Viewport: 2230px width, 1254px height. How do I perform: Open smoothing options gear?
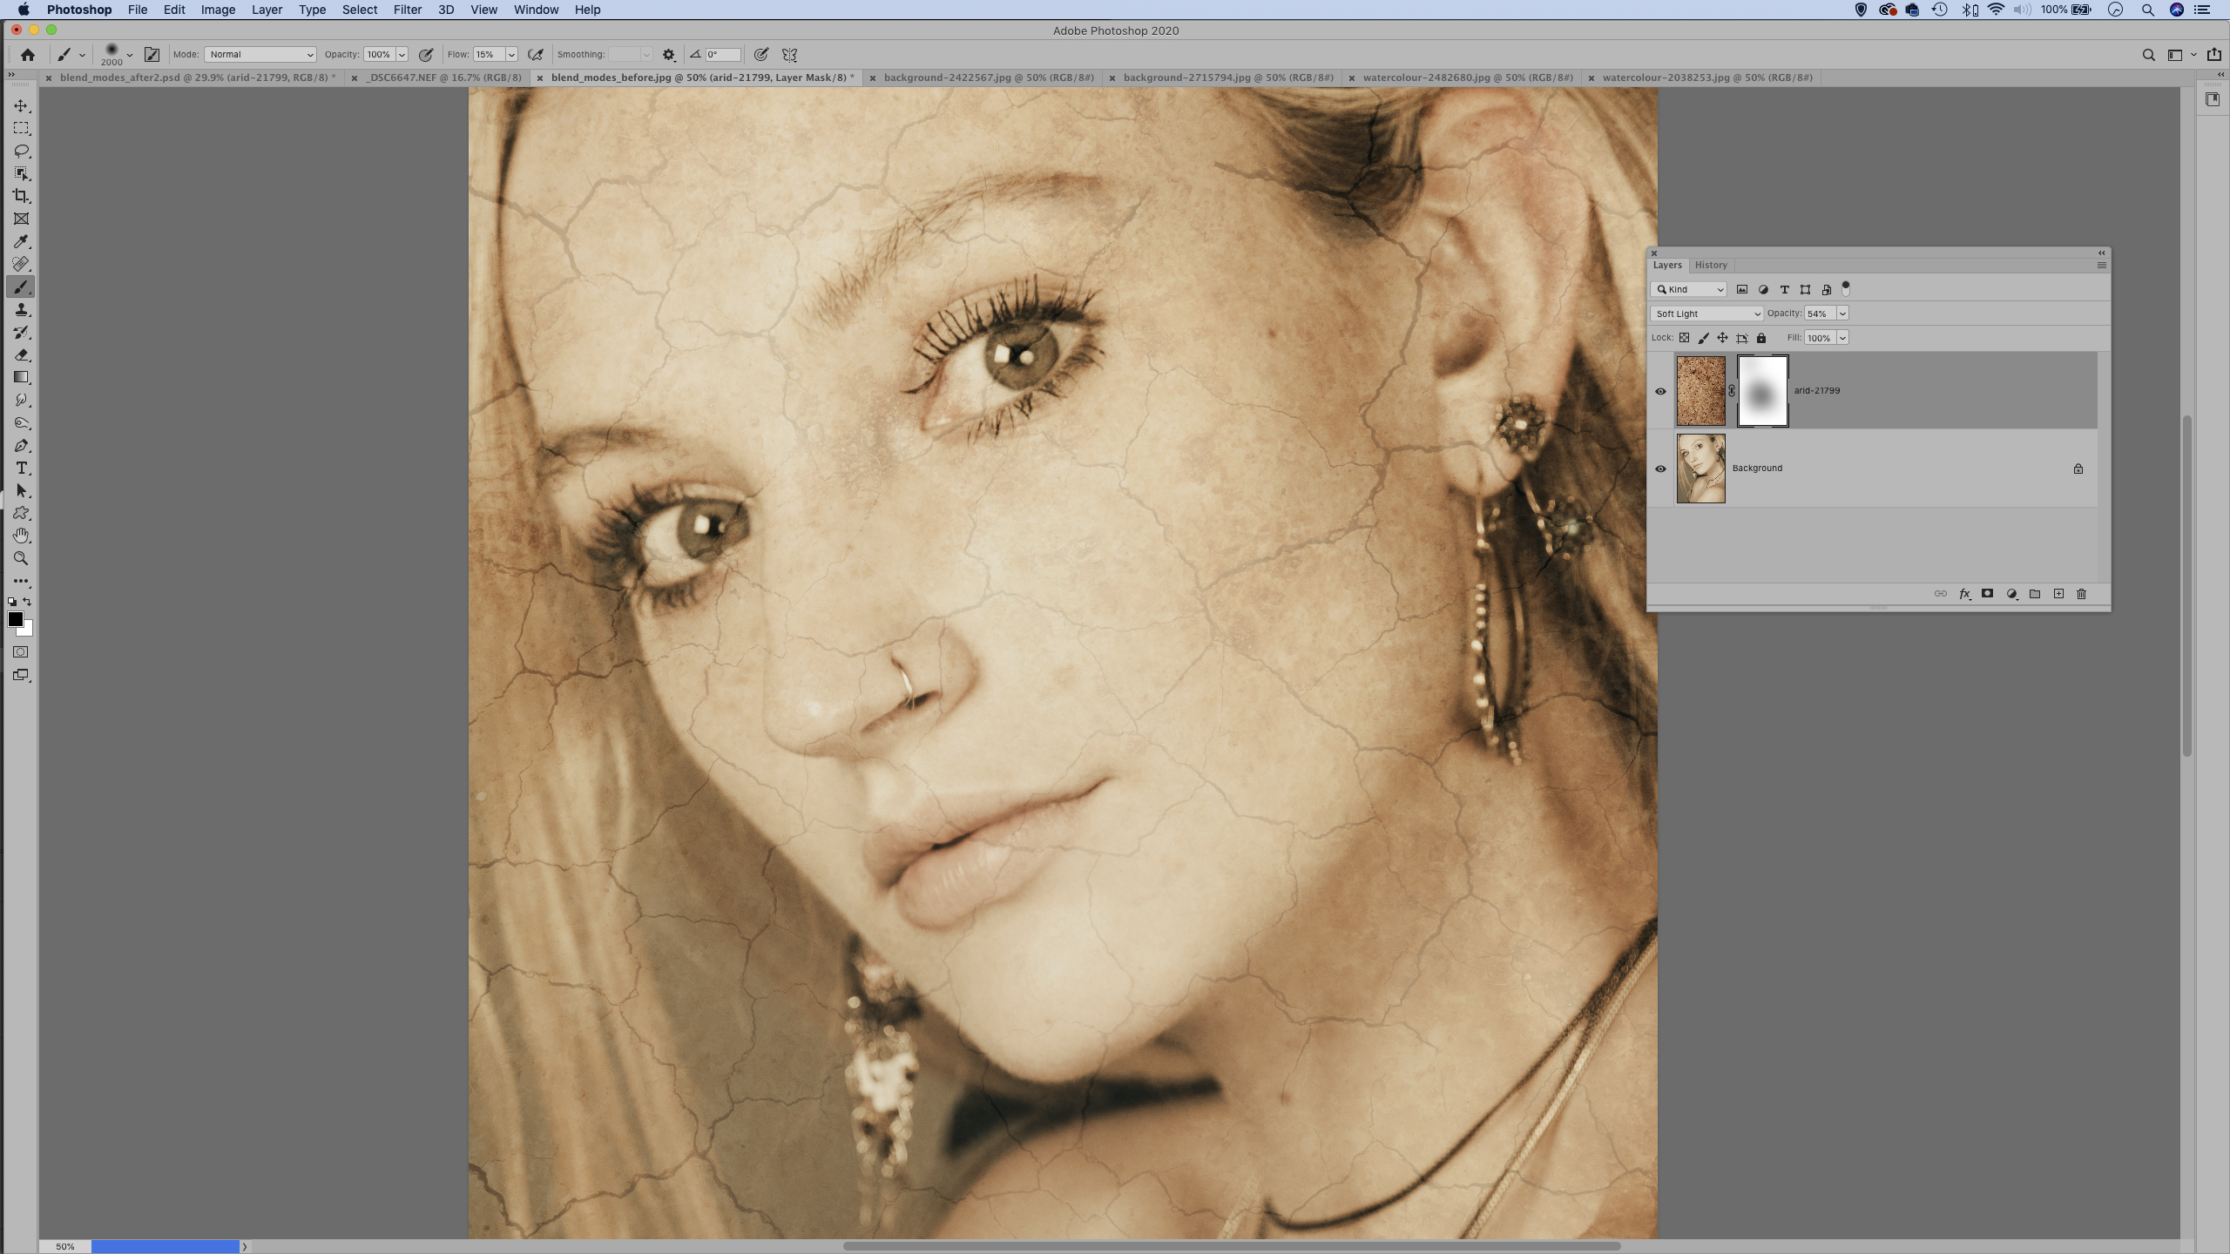click(x=668, y=54)
